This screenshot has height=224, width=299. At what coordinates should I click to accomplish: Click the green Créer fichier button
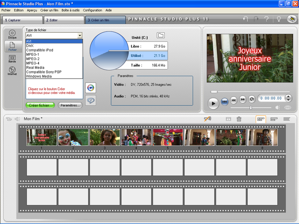(x=40, y=105)
